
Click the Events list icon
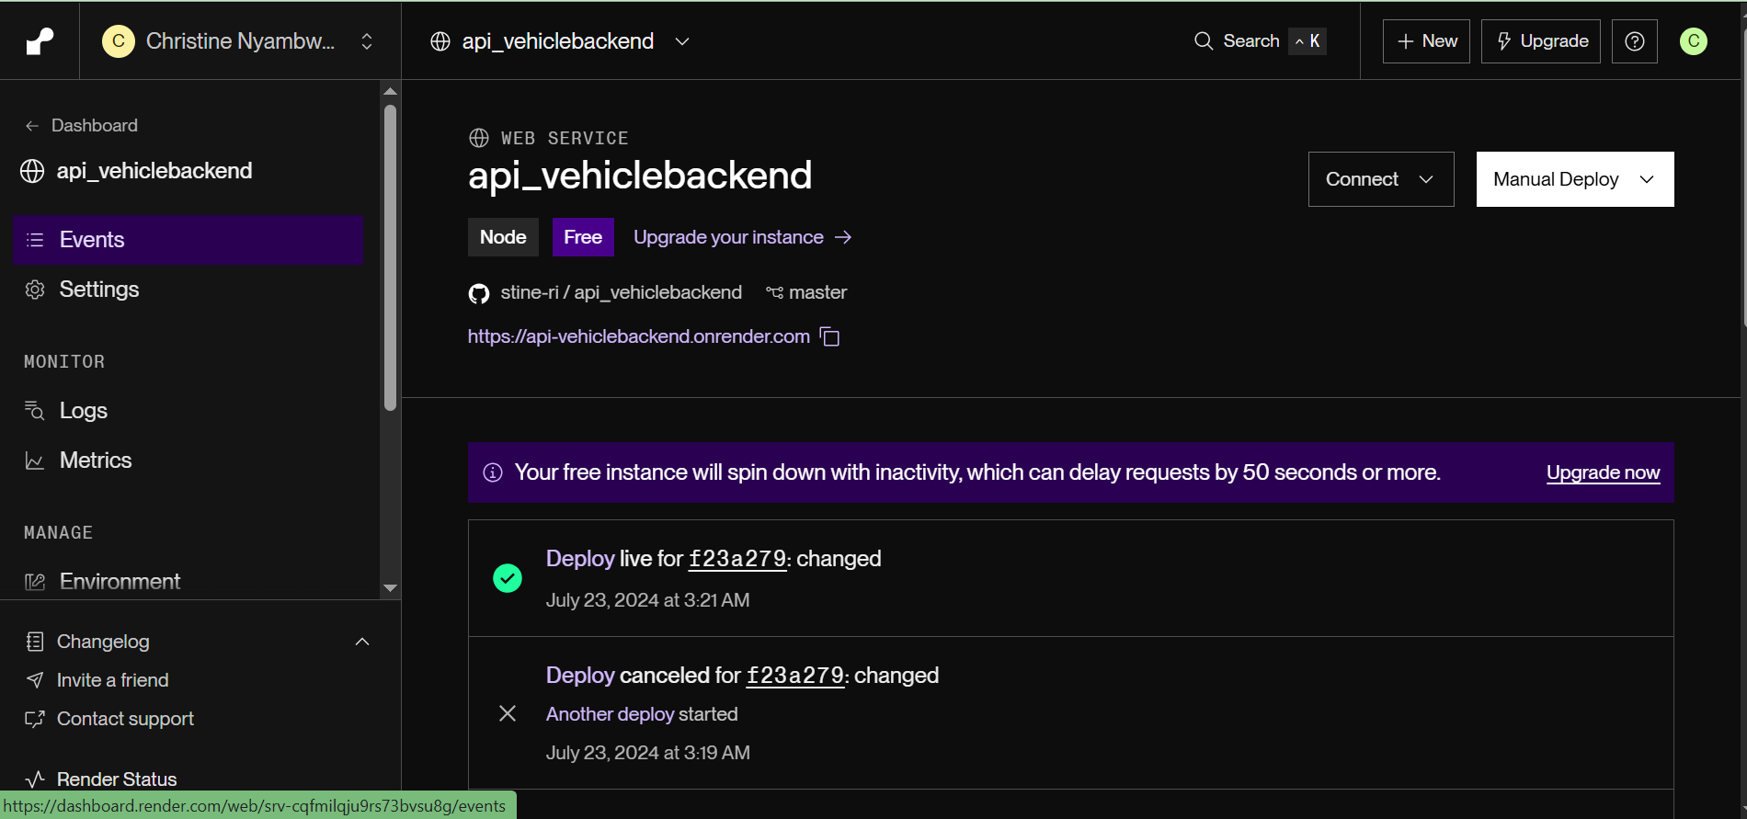(x=35, y=240)
